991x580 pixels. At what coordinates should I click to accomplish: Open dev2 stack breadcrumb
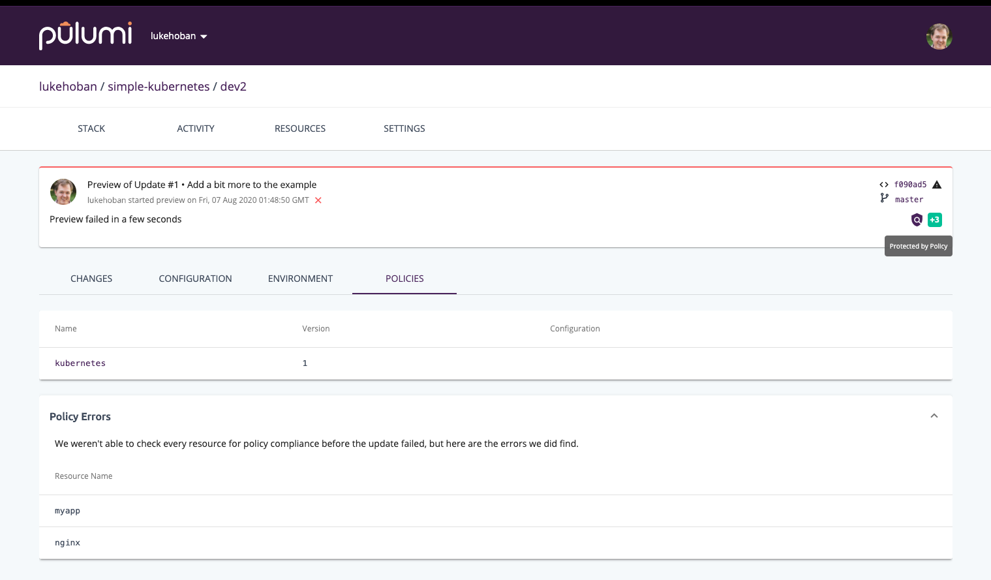(234, 87)
